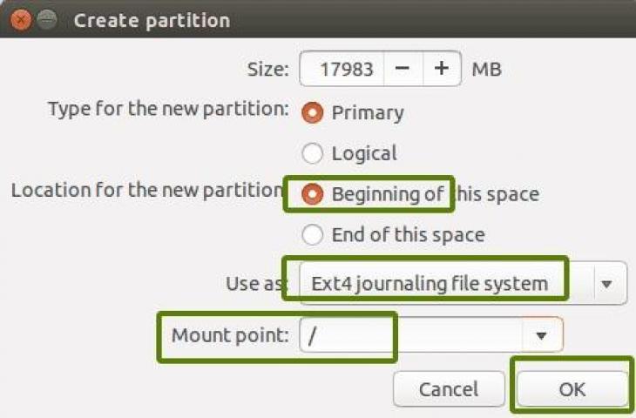
Task: Click the Mount point text field
Action: (x=411, y=335)
